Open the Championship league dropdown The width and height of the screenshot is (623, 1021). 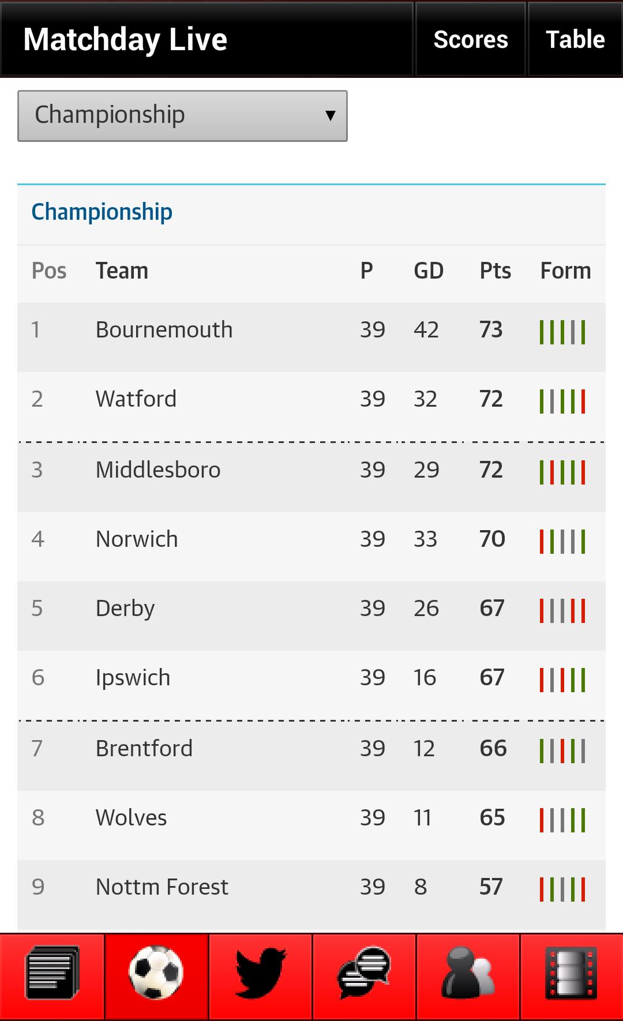(182, 115)
